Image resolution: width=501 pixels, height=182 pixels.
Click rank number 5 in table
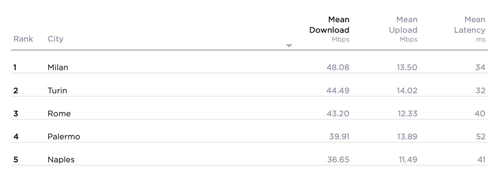[x=16, y=159]
